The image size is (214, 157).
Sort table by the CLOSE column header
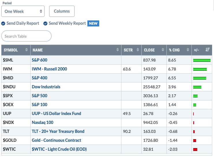(x=154, y=50)
